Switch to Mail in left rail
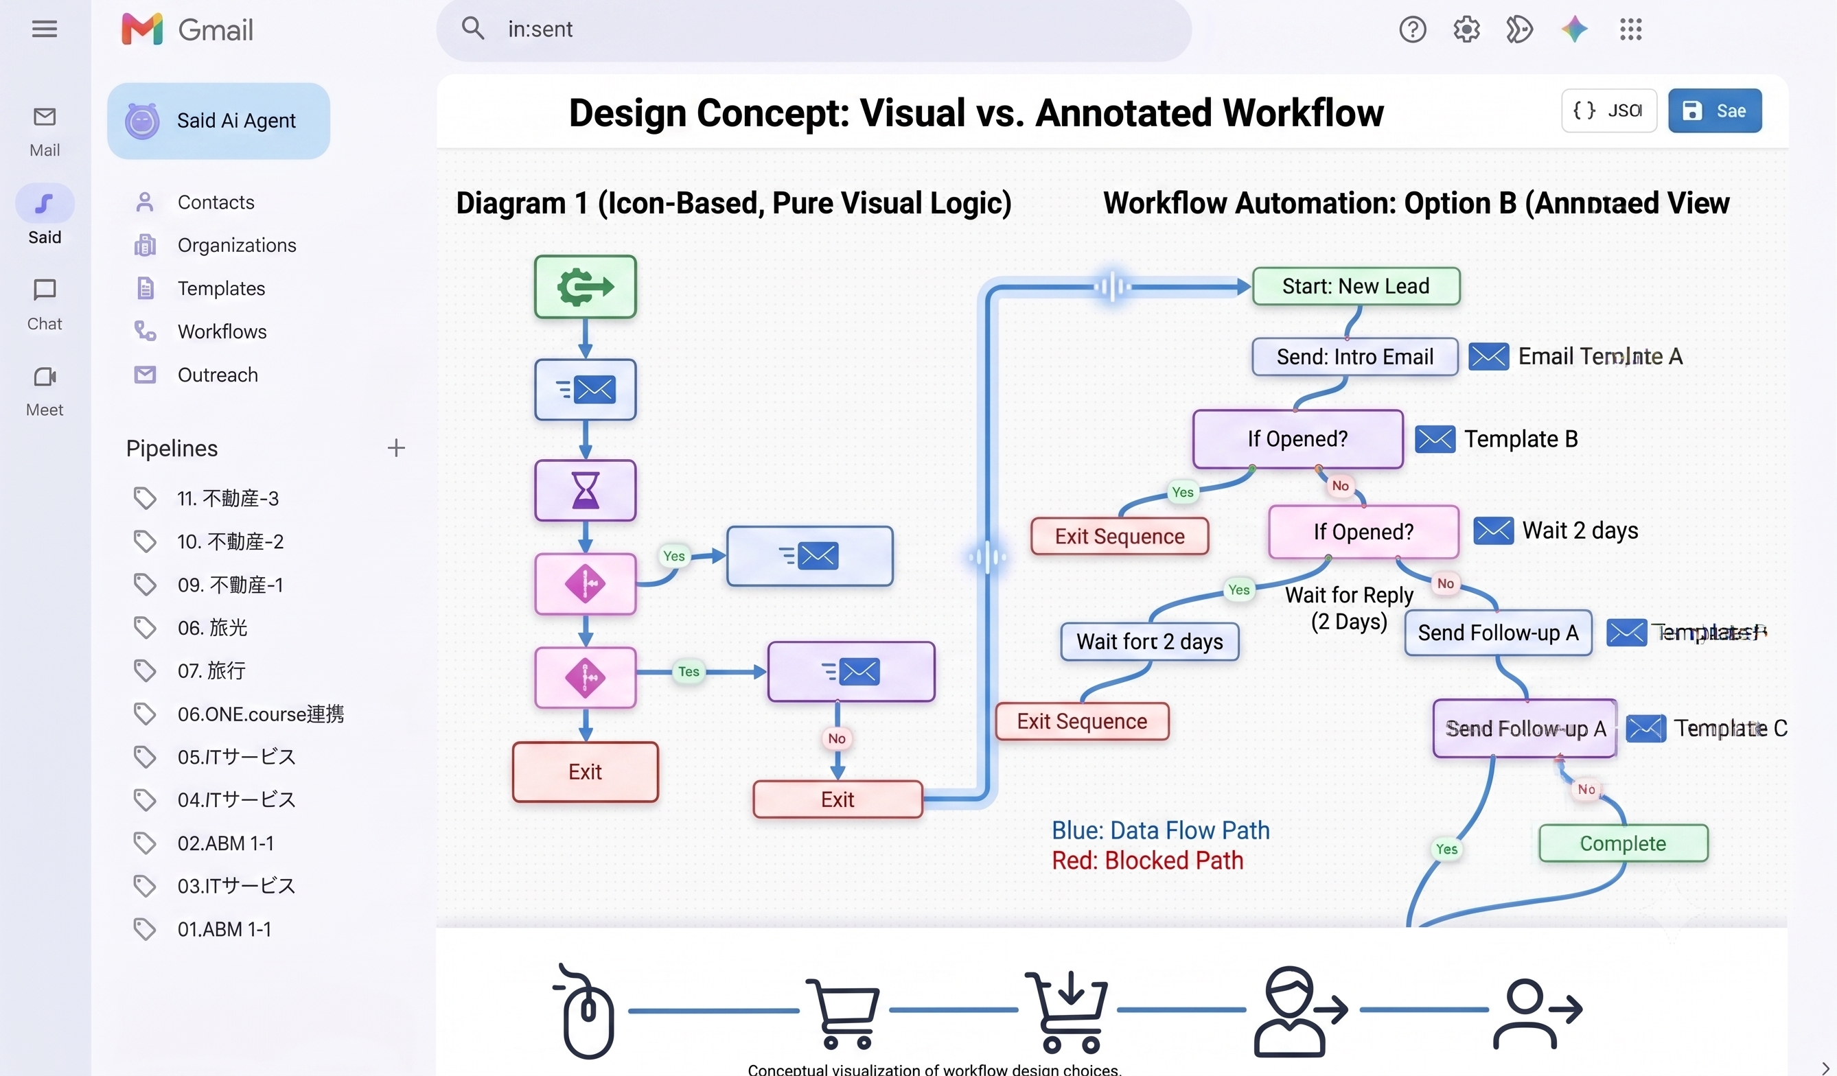The height and width of the screenshot is (1076, 1837). click(45, 131)
